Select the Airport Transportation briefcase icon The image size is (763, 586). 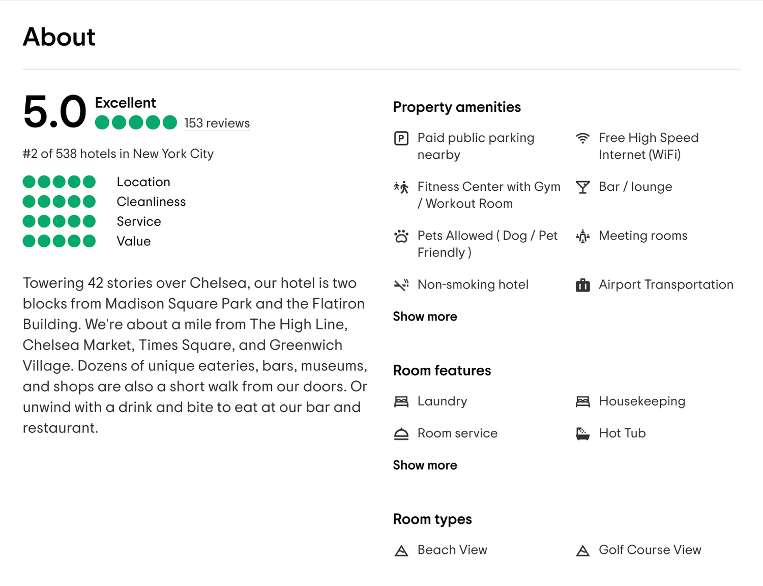tap(583, 285)
